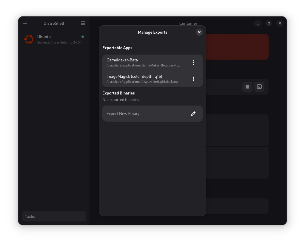305x245 pixels.
Task: Click the Ubuntu logo icon
Action: [x=29, y=39]
